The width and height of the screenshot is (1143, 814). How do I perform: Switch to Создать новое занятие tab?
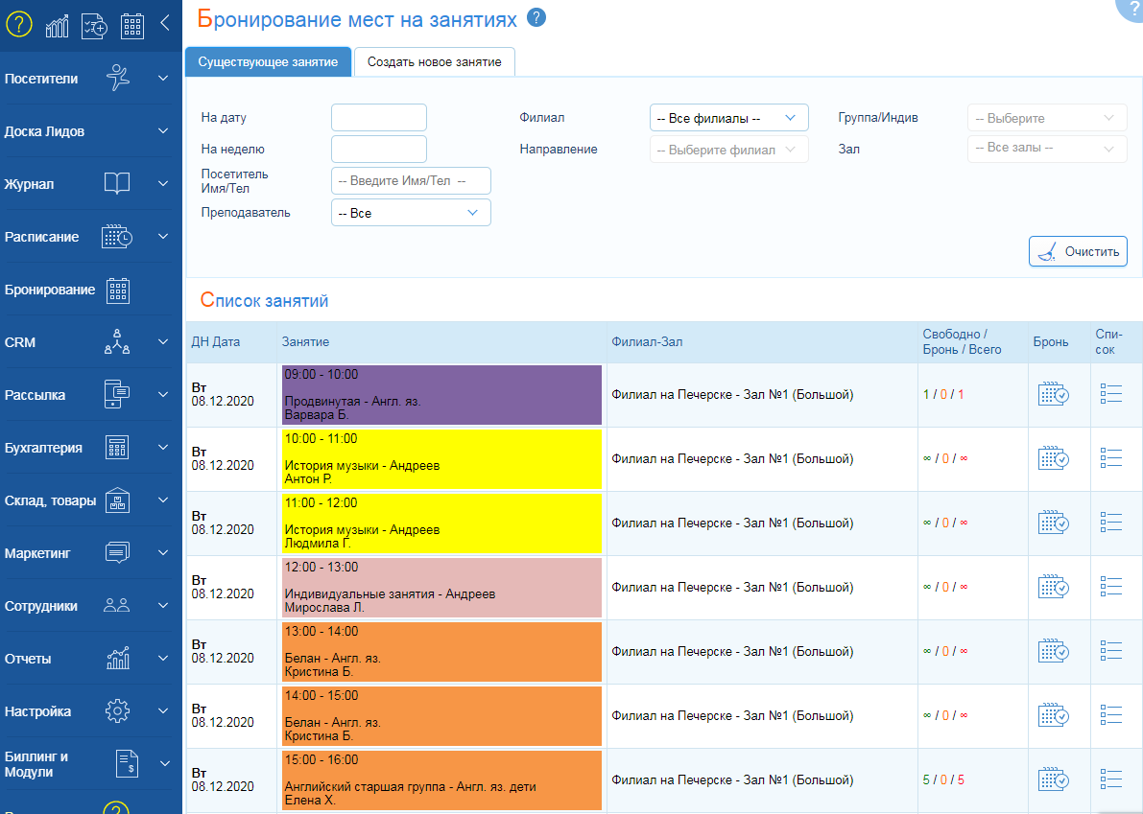click(x=434, y=61)
